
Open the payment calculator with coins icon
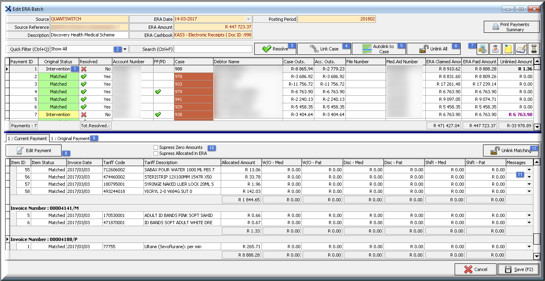click(483, 49)
